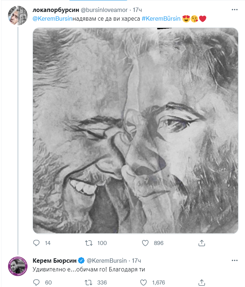The width and height of the screenshot is (245, 287).
Task: Reply to Kerem Bursin's tweet
Action: point(36,282)
